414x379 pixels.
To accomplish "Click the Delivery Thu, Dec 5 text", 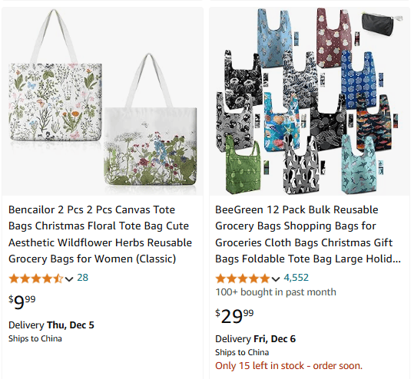I will tap(51, 325).
